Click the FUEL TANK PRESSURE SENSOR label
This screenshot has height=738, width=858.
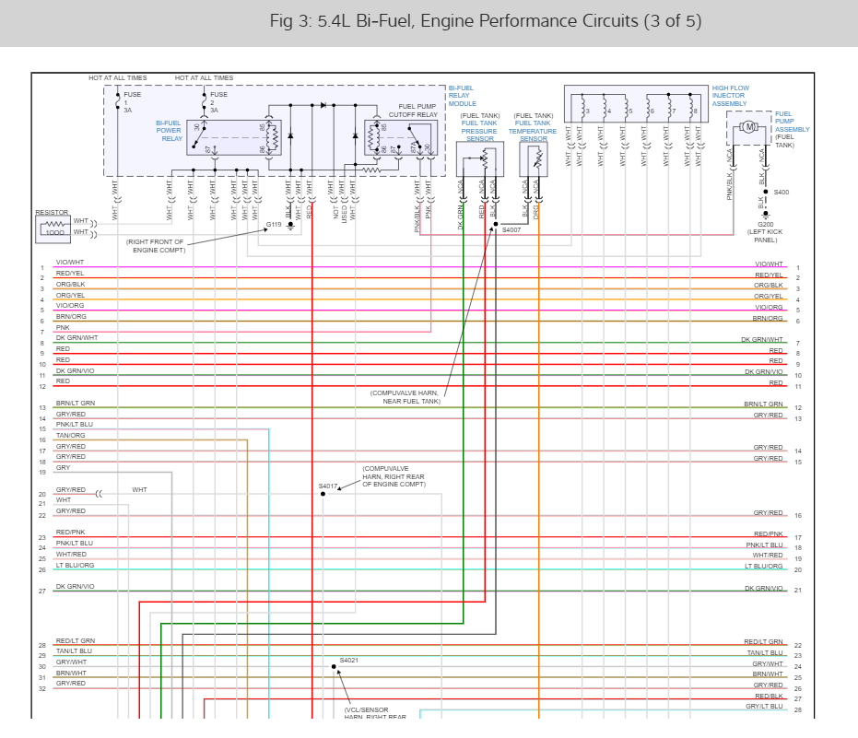pos(479,131)
